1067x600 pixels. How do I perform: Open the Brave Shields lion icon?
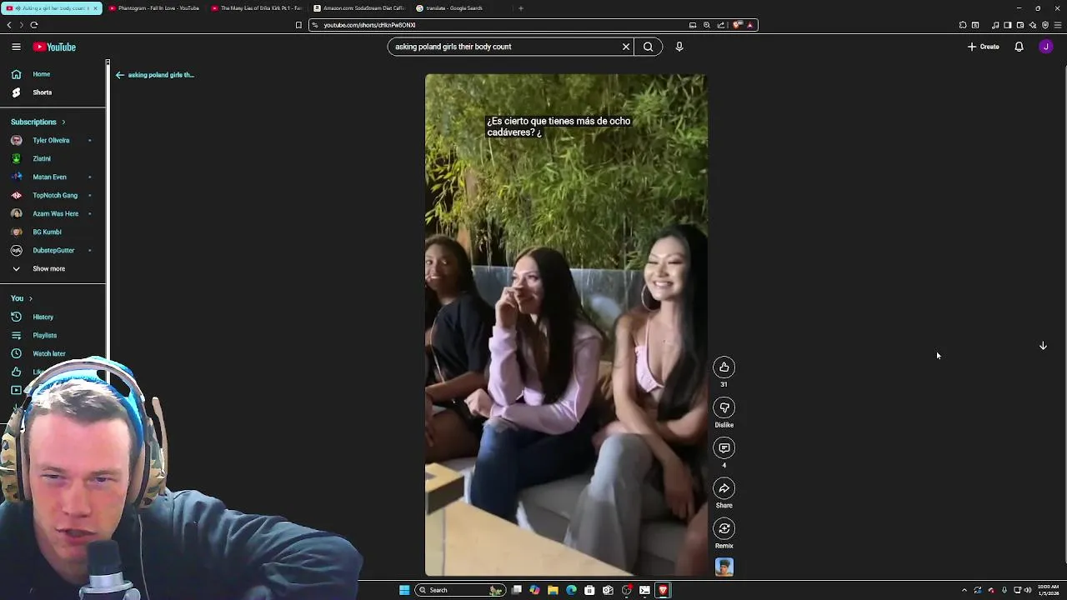pyautogui.click(x=737, y=25)
